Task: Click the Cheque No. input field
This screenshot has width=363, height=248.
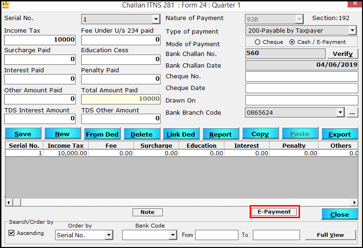Action: [x=301, y=76]
